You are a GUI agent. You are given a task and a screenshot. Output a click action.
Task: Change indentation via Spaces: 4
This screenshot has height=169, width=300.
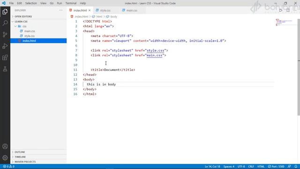click(x=229, y=167)
